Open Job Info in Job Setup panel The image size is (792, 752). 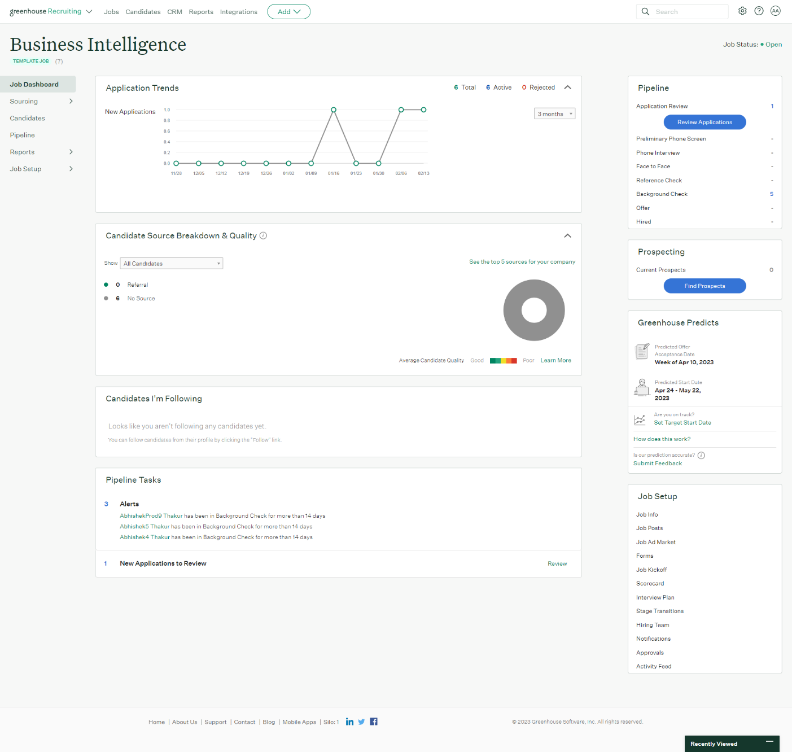[x=647, y=514]
